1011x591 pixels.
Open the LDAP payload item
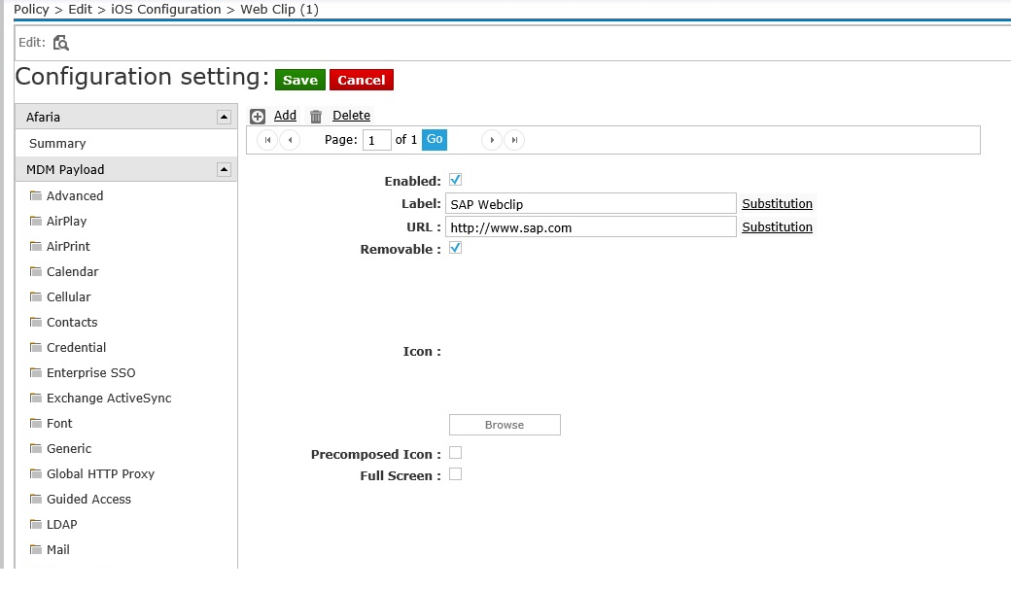62,525
